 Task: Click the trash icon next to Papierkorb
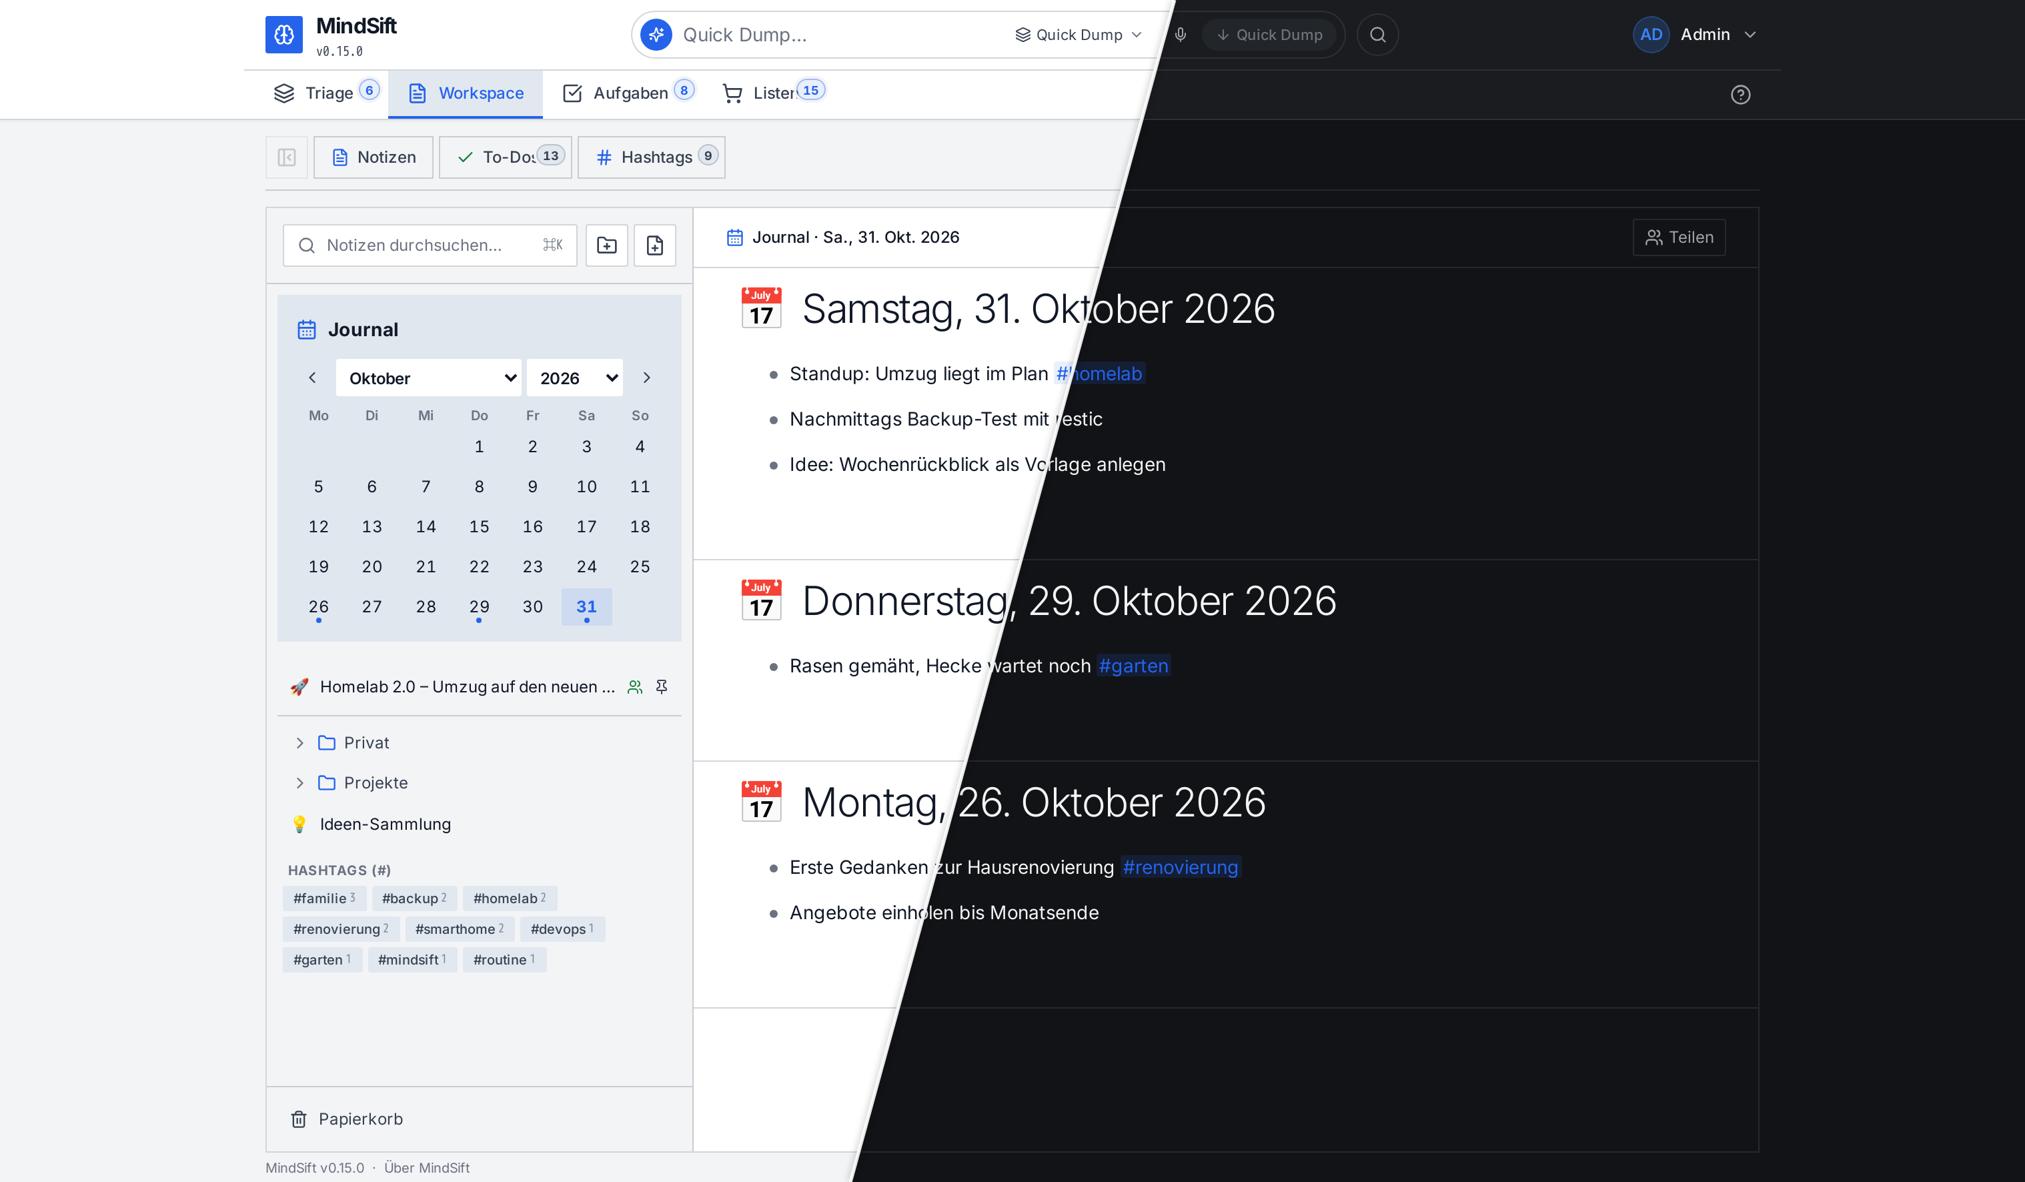[298, 1119]
